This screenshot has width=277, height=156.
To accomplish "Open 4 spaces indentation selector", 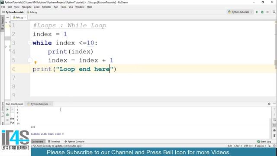I will click(260, 146).
